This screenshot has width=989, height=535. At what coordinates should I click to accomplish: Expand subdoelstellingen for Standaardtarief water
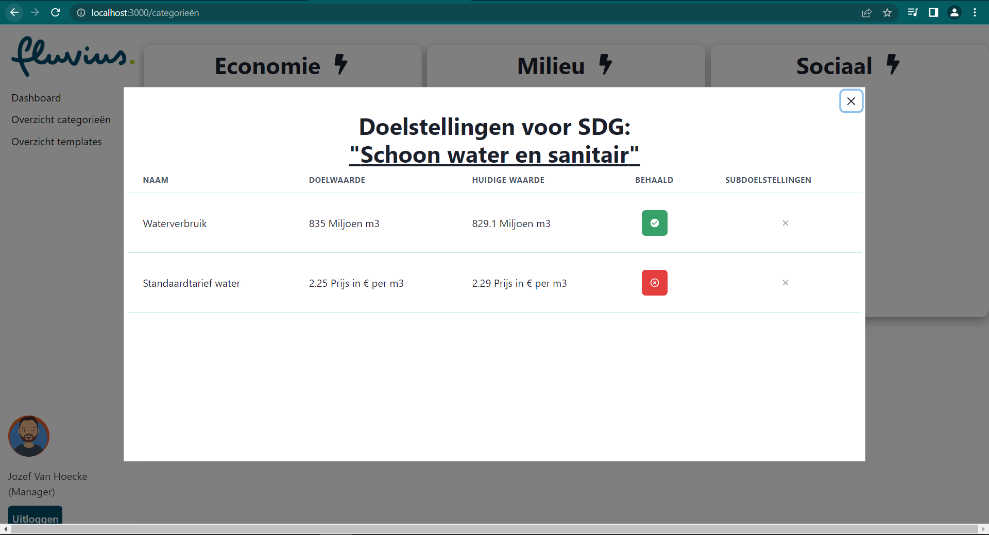[785, 283]
